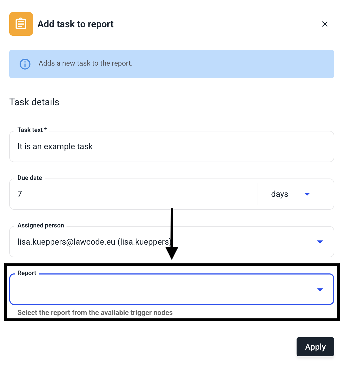The width and height of the screenshot is (344, 366).
Task: Close the Add task to report dialog
Action: 325,24
